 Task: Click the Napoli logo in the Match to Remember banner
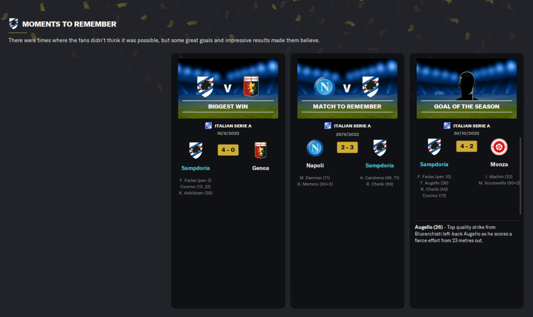click(x=324, y=87)
